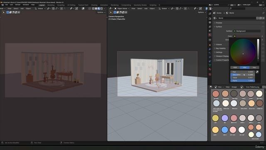The image size is (266, 150).
Task: Open the Material properties tab
Action: coord(210,70)
